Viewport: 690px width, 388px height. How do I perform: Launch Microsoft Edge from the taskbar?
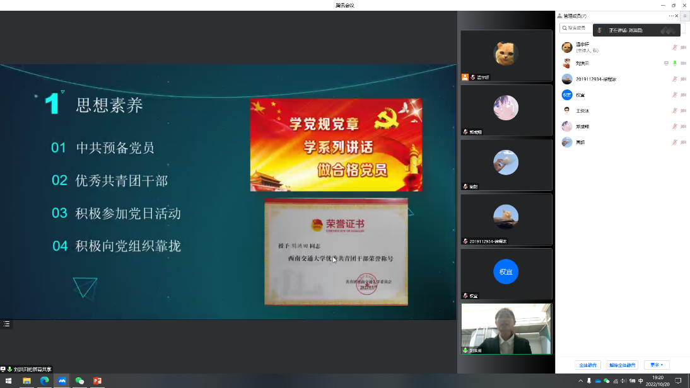44,380
